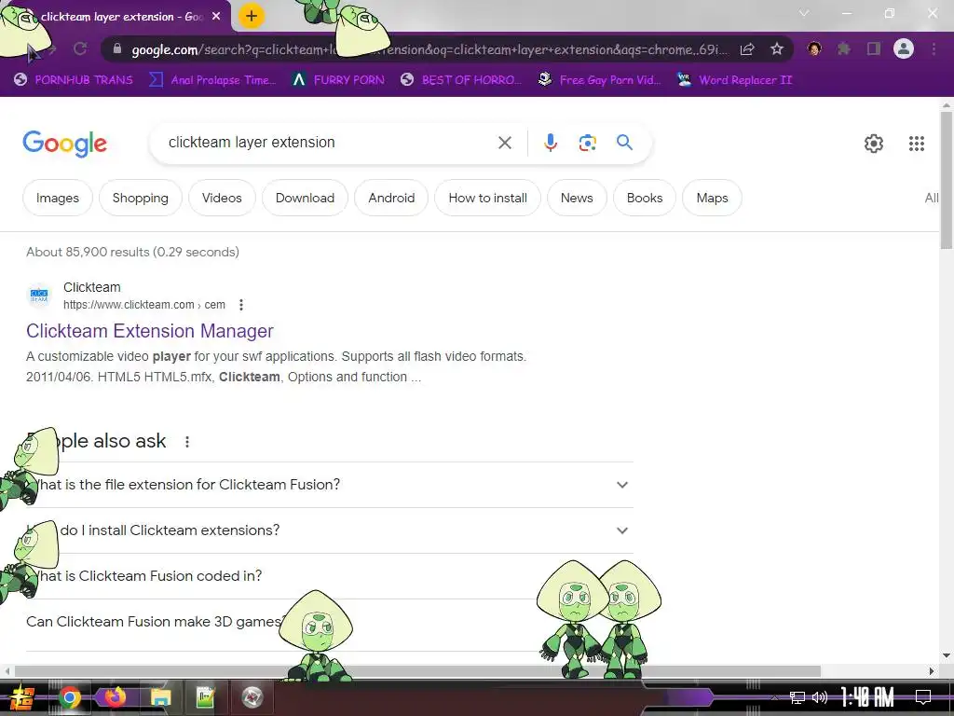Image resolution: width=954 pixels, height=716 pixels.
Task: Go to the Google logo homepage
Action: coord(64,144)
